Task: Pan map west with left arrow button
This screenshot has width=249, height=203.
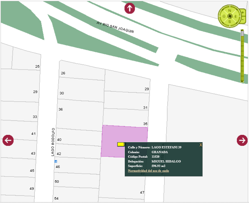Action: (8, 140)
